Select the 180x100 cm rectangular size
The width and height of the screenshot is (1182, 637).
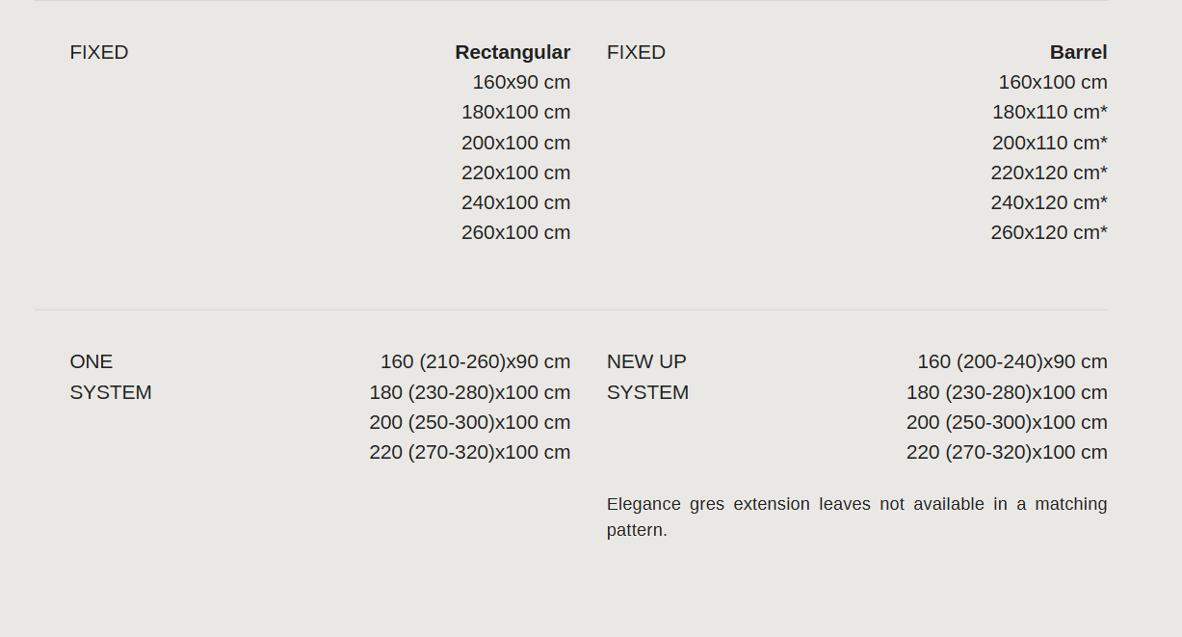pos(515,112)
